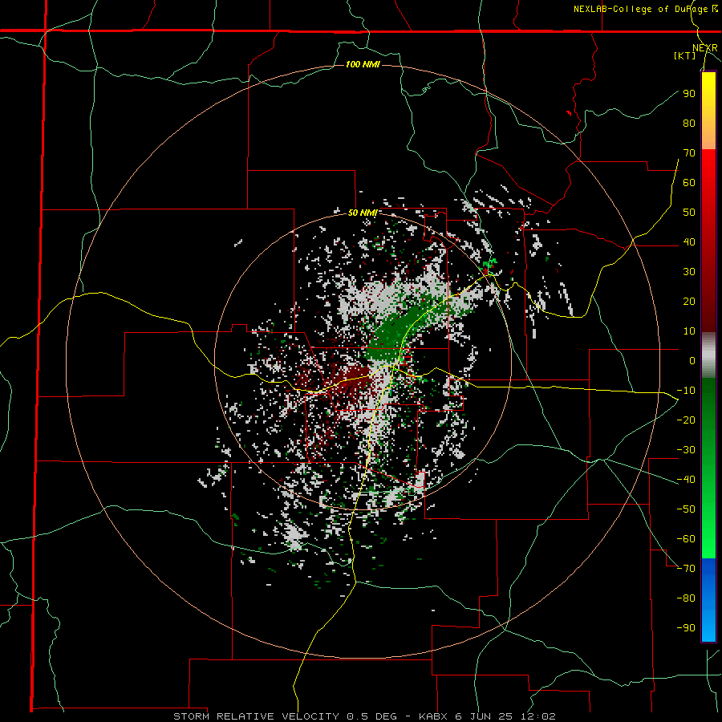This screenshot has width=722, height=722.
Task: Click the light blue bottom color segment
Action: coord(708,627)
